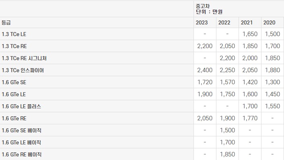Select the 1,850 price for RE 베이직

[x=228, y=154]
